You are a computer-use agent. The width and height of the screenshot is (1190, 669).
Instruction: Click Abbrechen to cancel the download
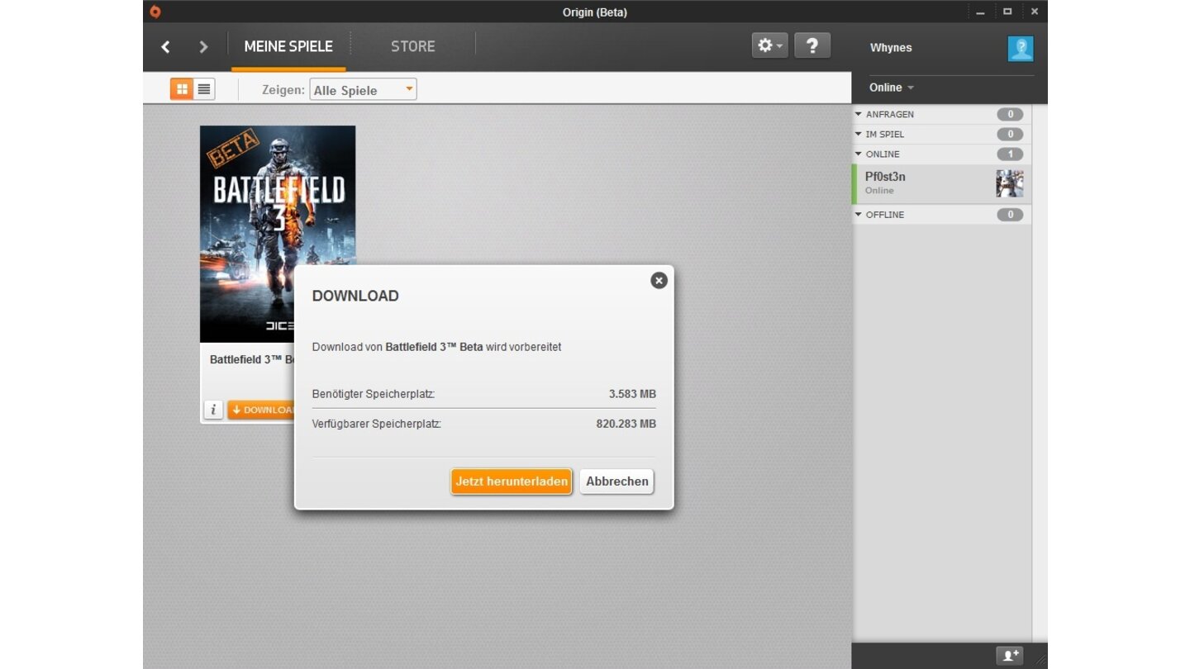point(616,482)
